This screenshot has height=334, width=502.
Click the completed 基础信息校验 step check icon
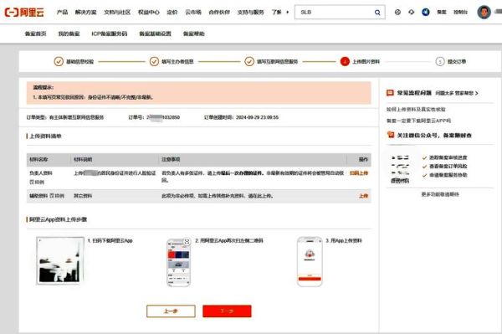(x=59, y=61)
